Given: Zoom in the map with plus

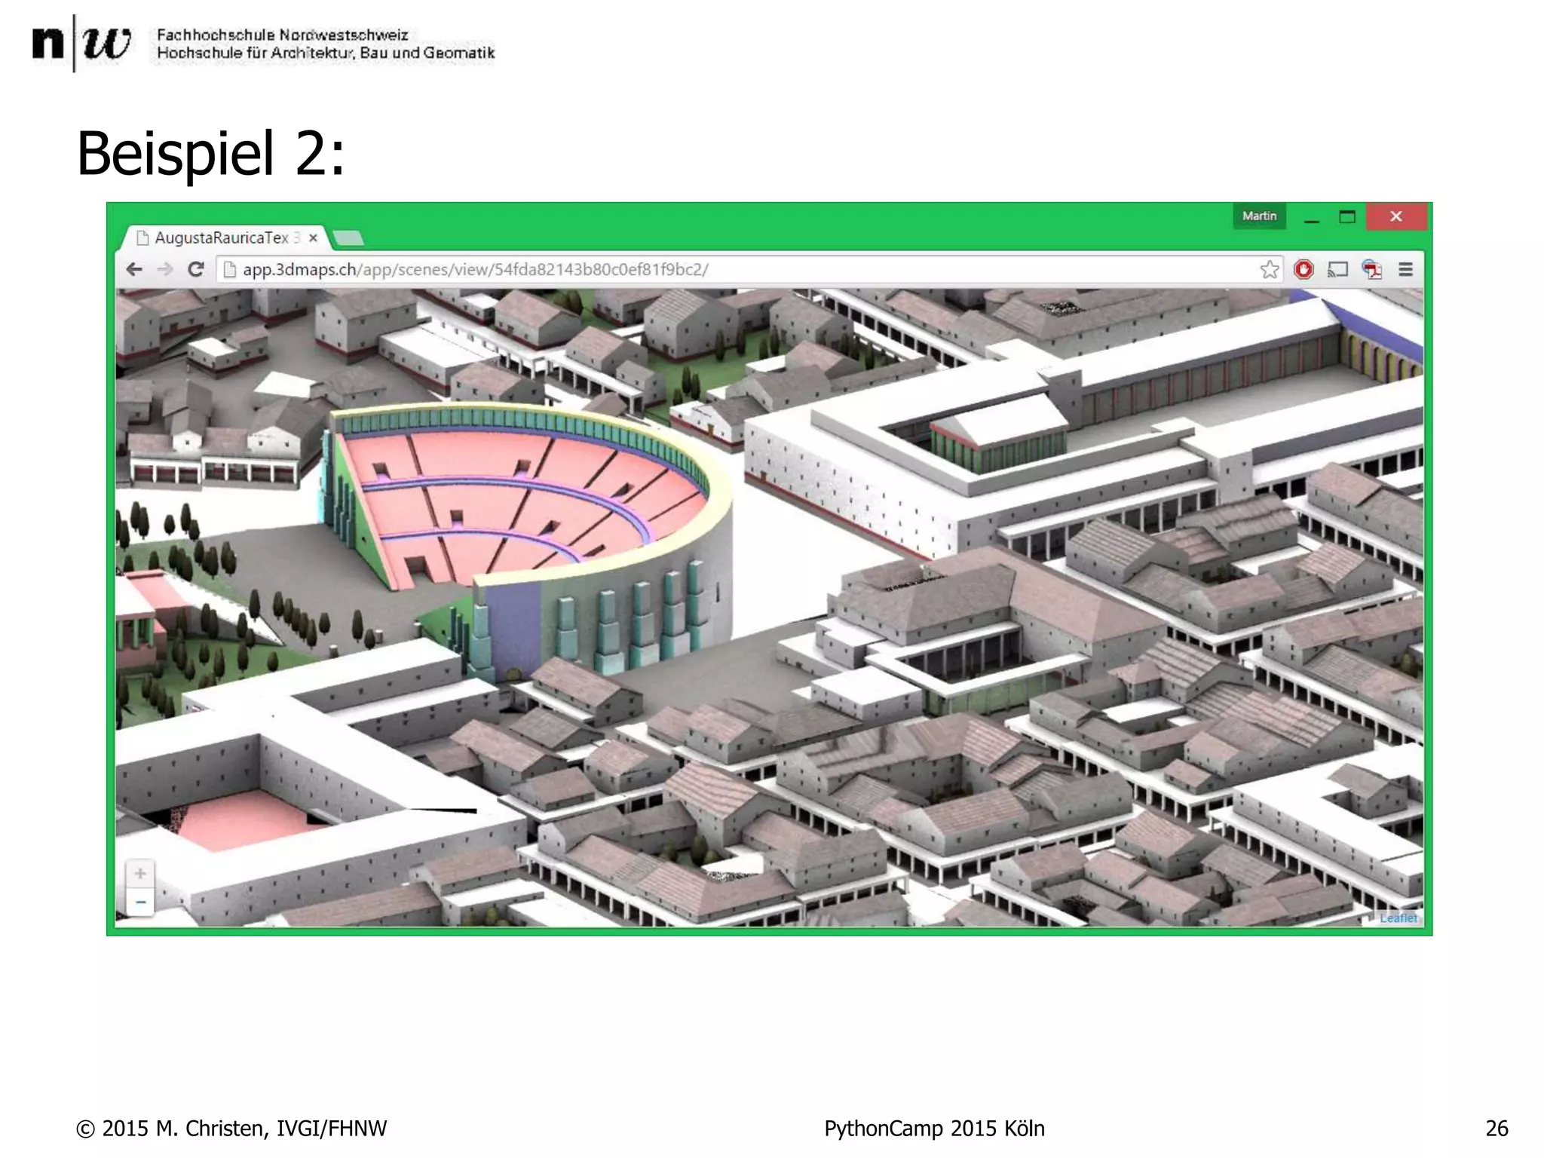Looking at the screenshot, I should click(x=140, y=874).
